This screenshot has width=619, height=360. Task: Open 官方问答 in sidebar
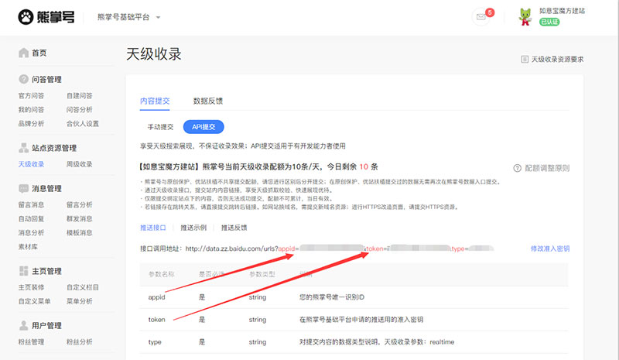click(x=31, y=96)
